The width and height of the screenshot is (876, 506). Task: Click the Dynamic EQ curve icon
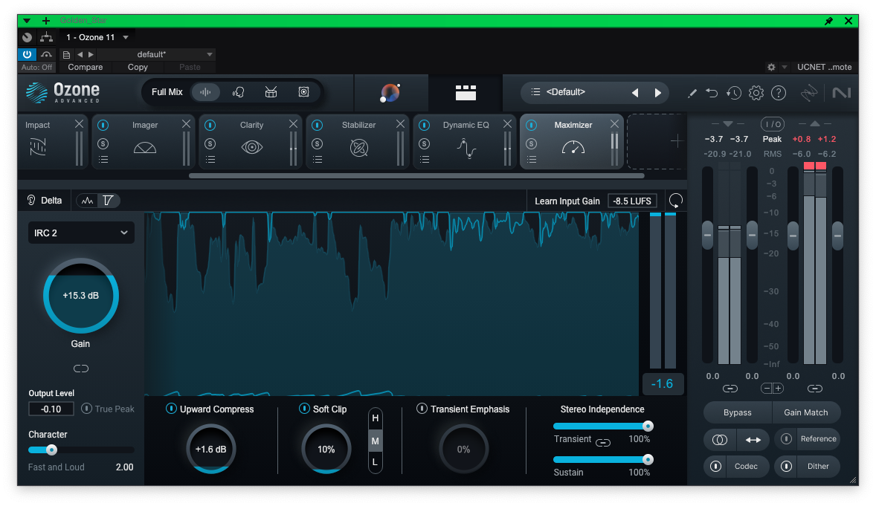pos(466,148)
